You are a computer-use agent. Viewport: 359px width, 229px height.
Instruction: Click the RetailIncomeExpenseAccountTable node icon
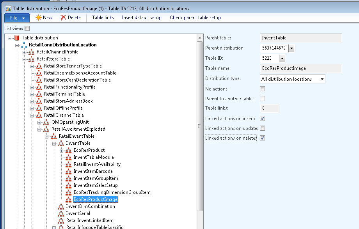point(39,73)
